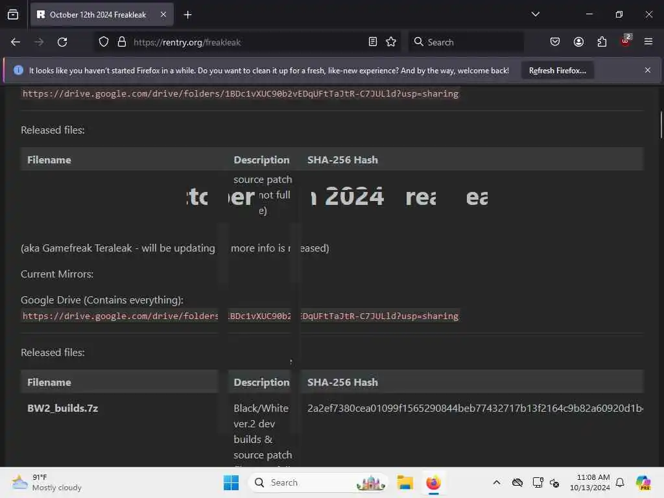The height and width of the screenshot is (498, 664).
Task: Open the lower Google Drive sharing link
Action: (x=241, y=316)
